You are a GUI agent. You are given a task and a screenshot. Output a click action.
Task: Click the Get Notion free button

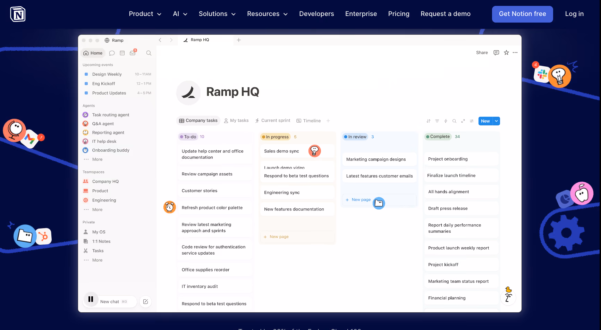[x=523, y=14]
